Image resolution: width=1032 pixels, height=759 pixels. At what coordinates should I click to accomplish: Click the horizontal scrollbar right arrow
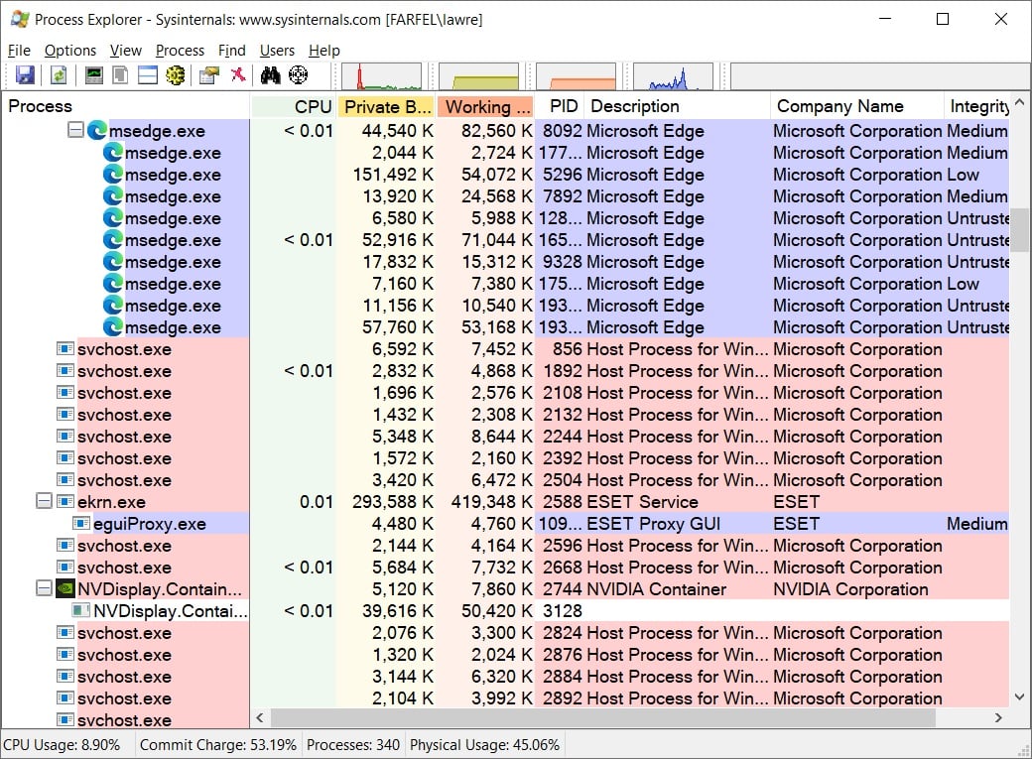(x=998, y=717)
